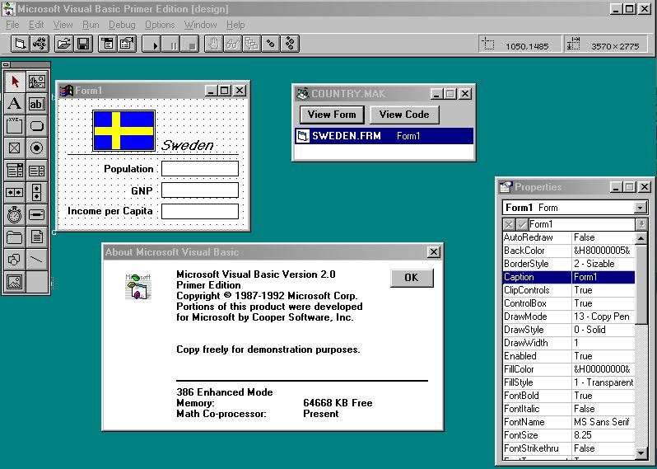Click the End stop toolbar button
Viewport: 657px width, 469px height.
190,44
